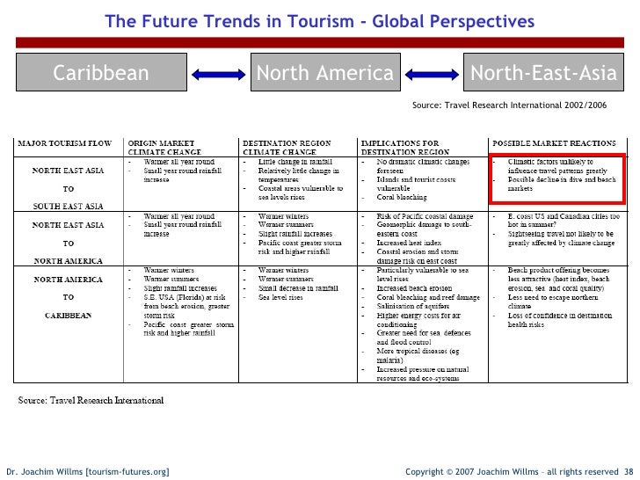Click 'No dramatic climatic changes foreseen' bullet
Screen dimensions: 640x480
pos(423,166)
